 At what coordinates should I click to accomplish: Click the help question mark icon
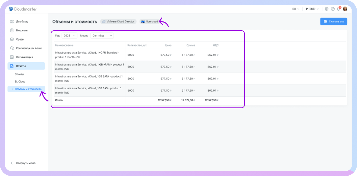333,9
